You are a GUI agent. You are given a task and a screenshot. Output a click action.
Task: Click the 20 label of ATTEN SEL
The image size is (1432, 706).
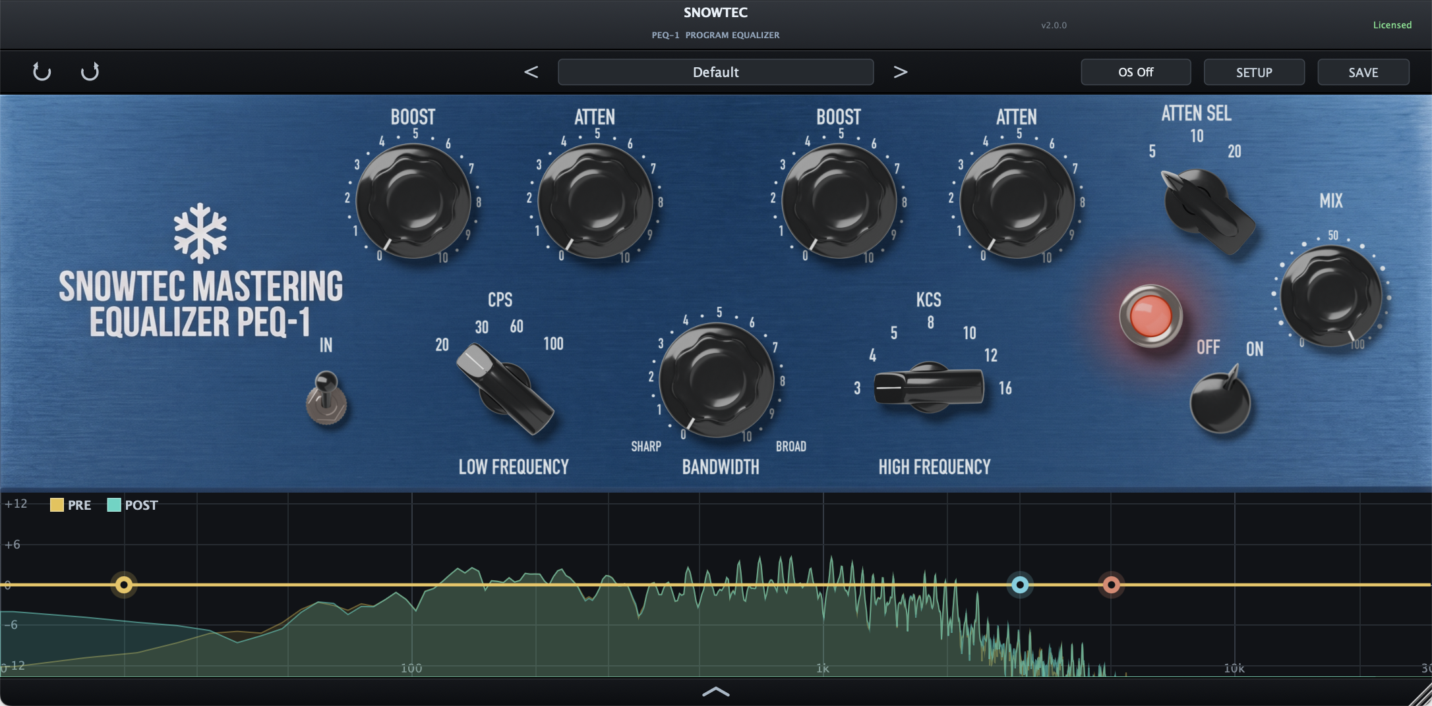[1234, 151]
